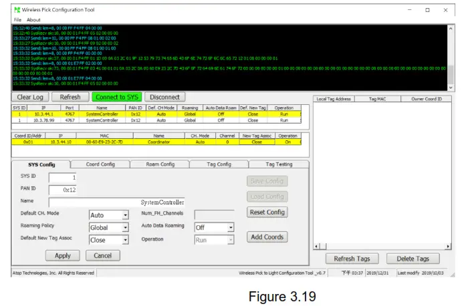Click the green Connect to SYS button
Viewport: 464px width, 306px height.
pyautogui.click(x=117, y=97)
